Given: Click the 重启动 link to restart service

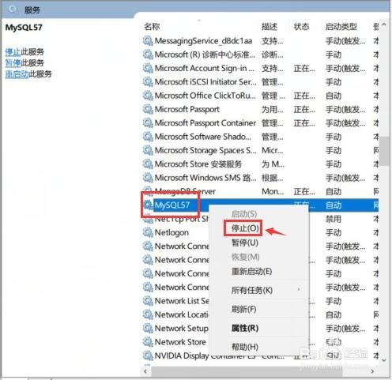Looking at the screenshot, I should [17, 74].
